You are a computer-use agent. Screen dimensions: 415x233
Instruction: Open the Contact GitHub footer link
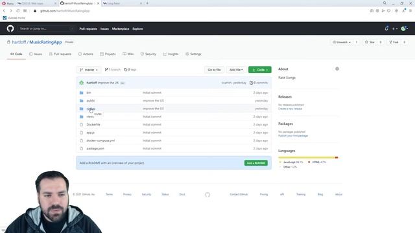(239, 194)
